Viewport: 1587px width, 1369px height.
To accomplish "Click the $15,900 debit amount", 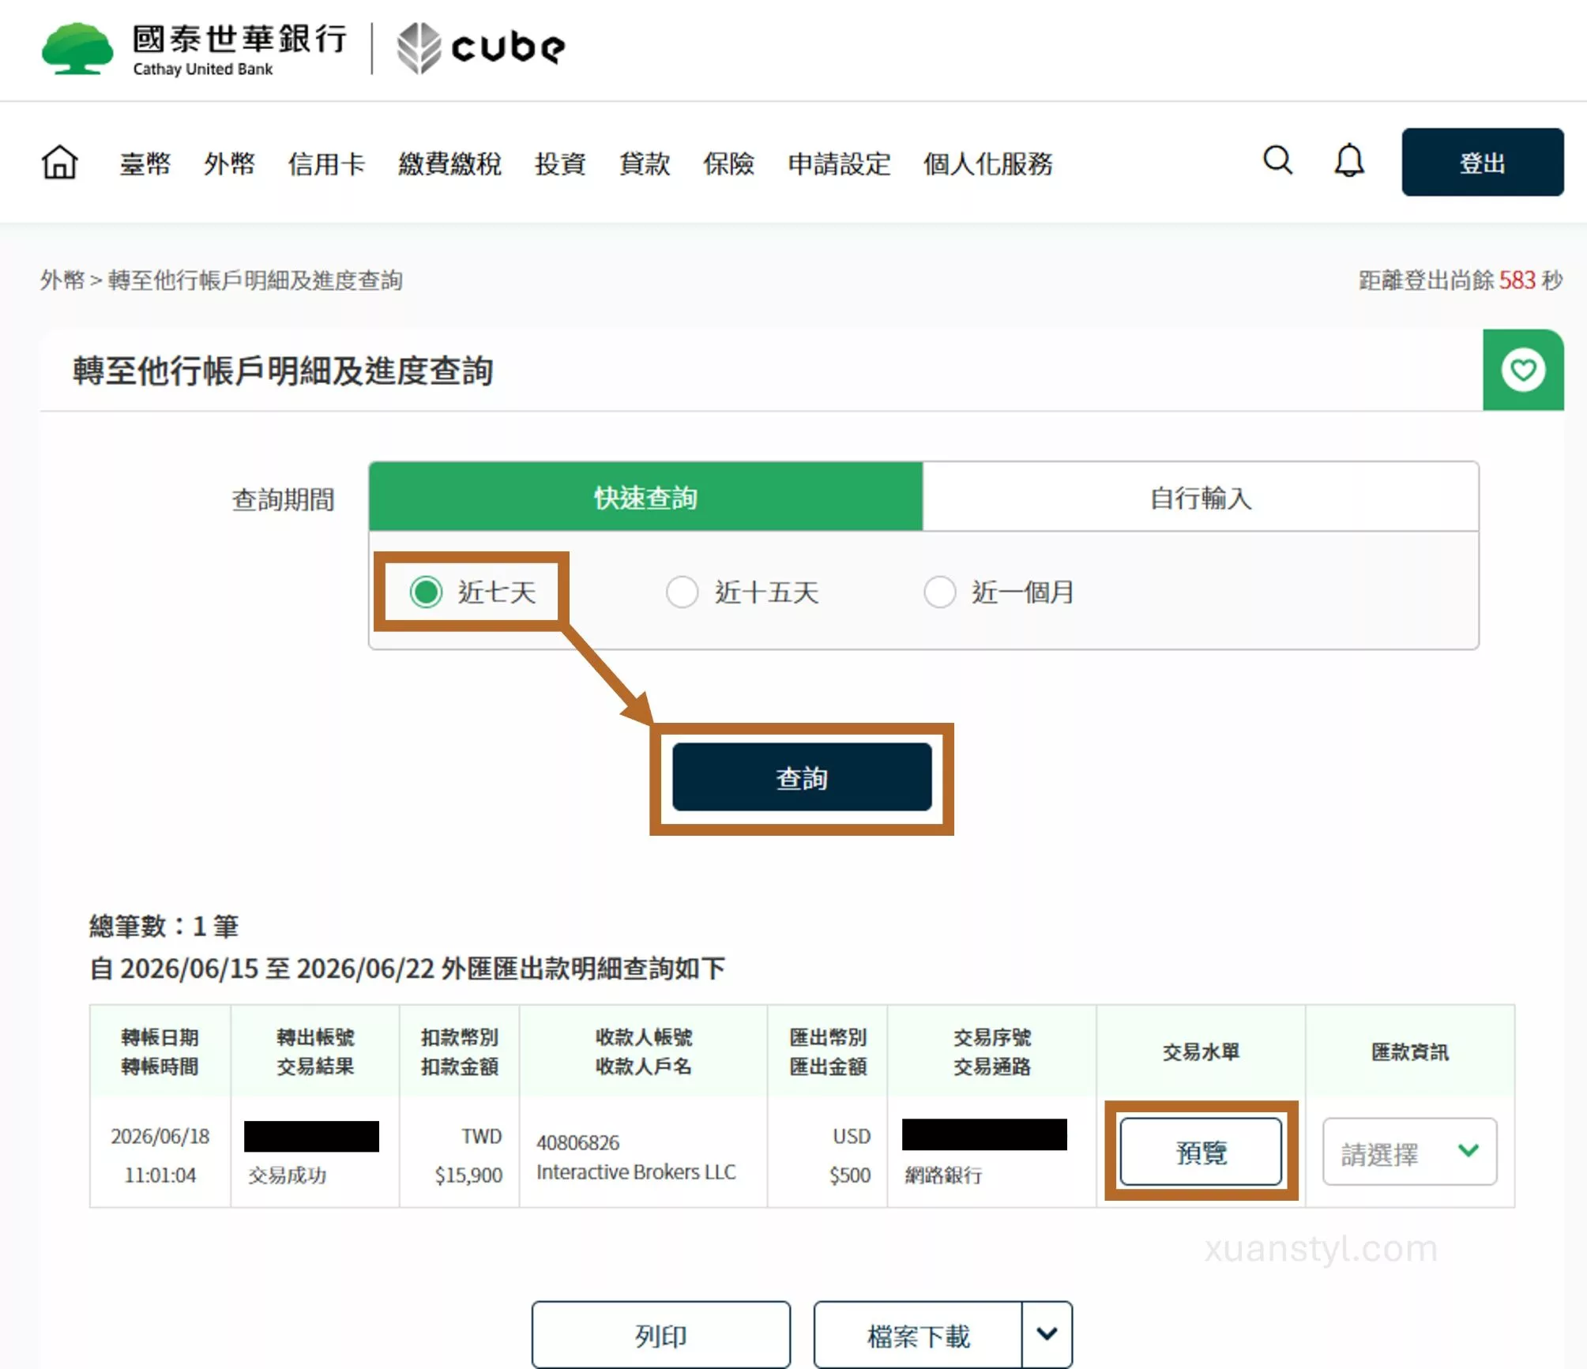I will click(468, 1175).
